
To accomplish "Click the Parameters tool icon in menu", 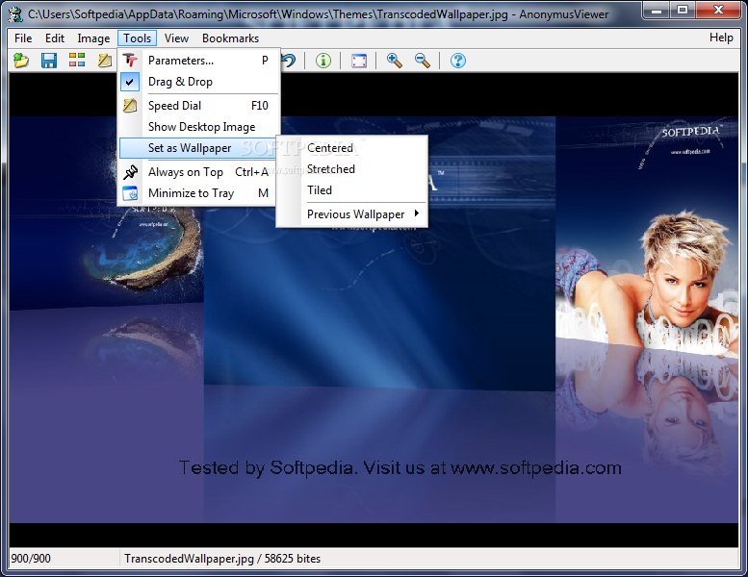I will 130,61.
